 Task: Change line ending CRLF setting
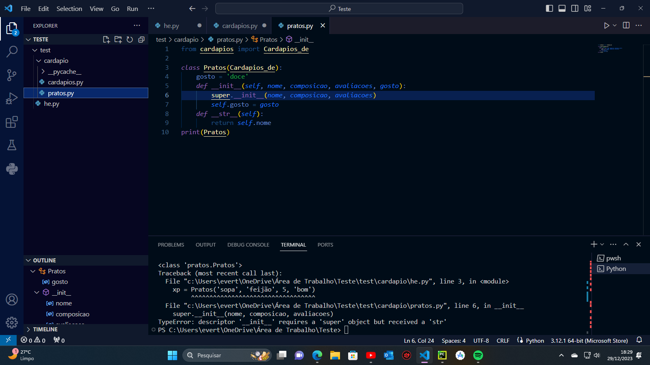click(503, 341)
